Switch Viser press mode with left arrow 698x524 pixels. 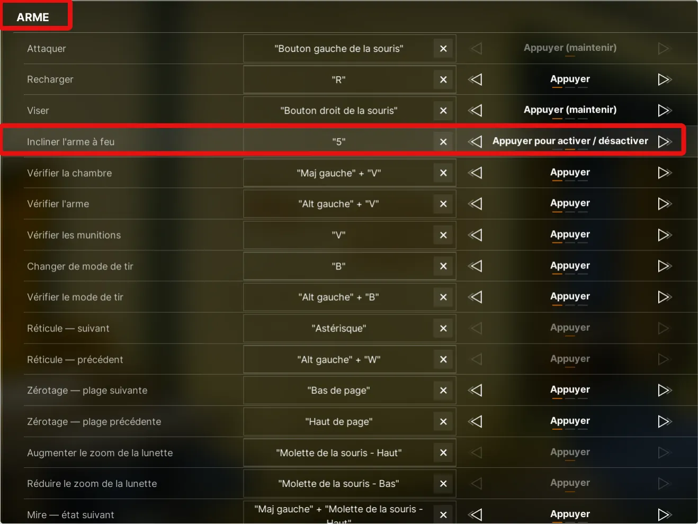476,110
